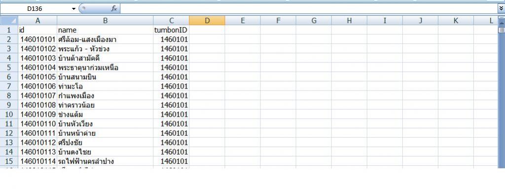Click cell containing 146010114
Viewport: 505px width, 189px height.
[x=37, y=161]
